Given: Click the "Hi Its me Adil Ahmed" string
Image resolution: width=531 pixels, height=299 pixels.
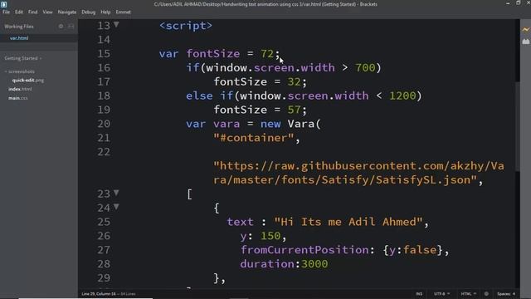Looking at the screenshot, I should click(348, 222).
